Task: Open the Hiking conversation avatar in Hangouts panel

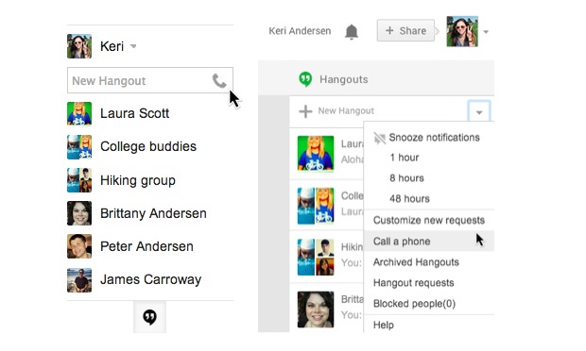Action: pyautogui.click(x=316, y=258)
